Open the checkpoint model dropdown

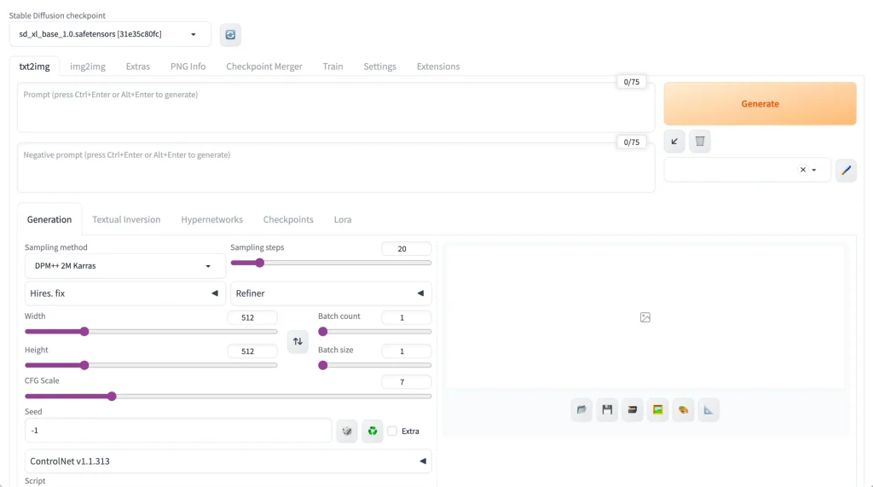click(110, 34)
